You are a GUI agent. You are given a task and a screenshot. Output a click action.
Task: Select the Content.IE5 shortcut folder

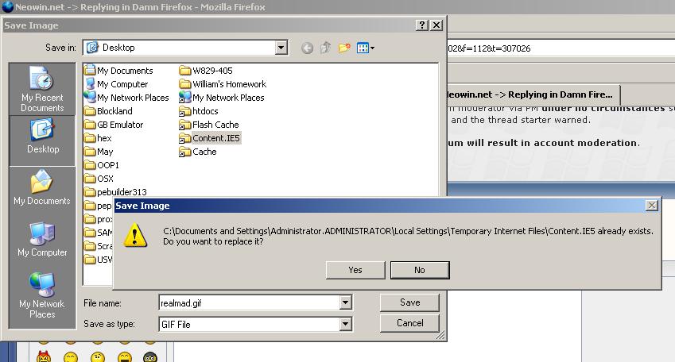(x=210, y=138)
